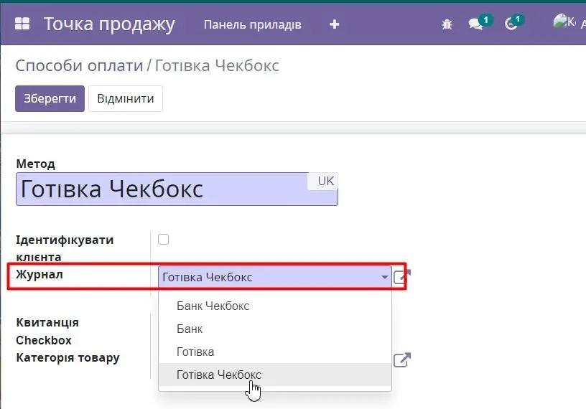Enable the Ідентифікувати клієнта checkbox
This screenshot has width=586, height=409.
[x=164, y=240]
